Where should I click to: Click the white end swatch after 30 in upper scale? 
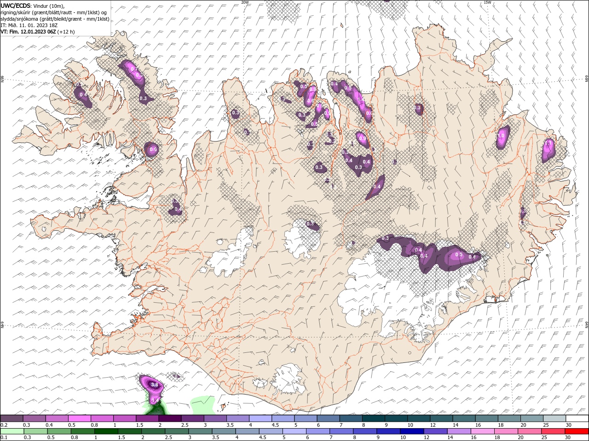577,418
